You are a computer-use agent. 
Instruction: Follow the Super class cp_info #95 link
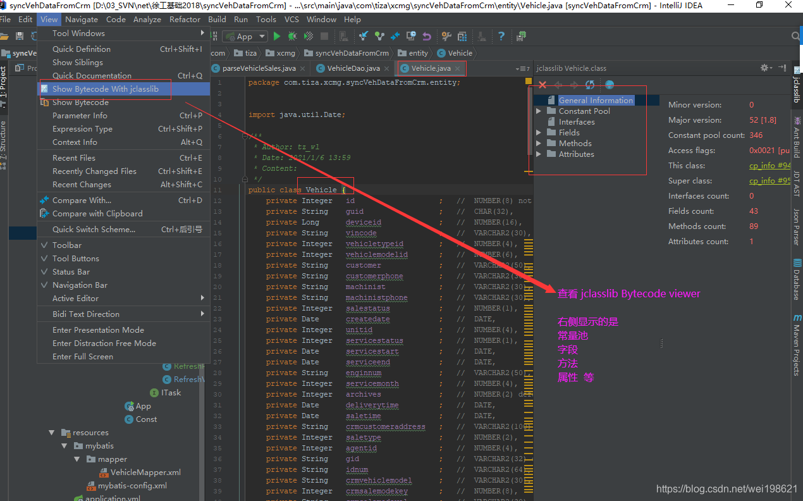point(770,181)
